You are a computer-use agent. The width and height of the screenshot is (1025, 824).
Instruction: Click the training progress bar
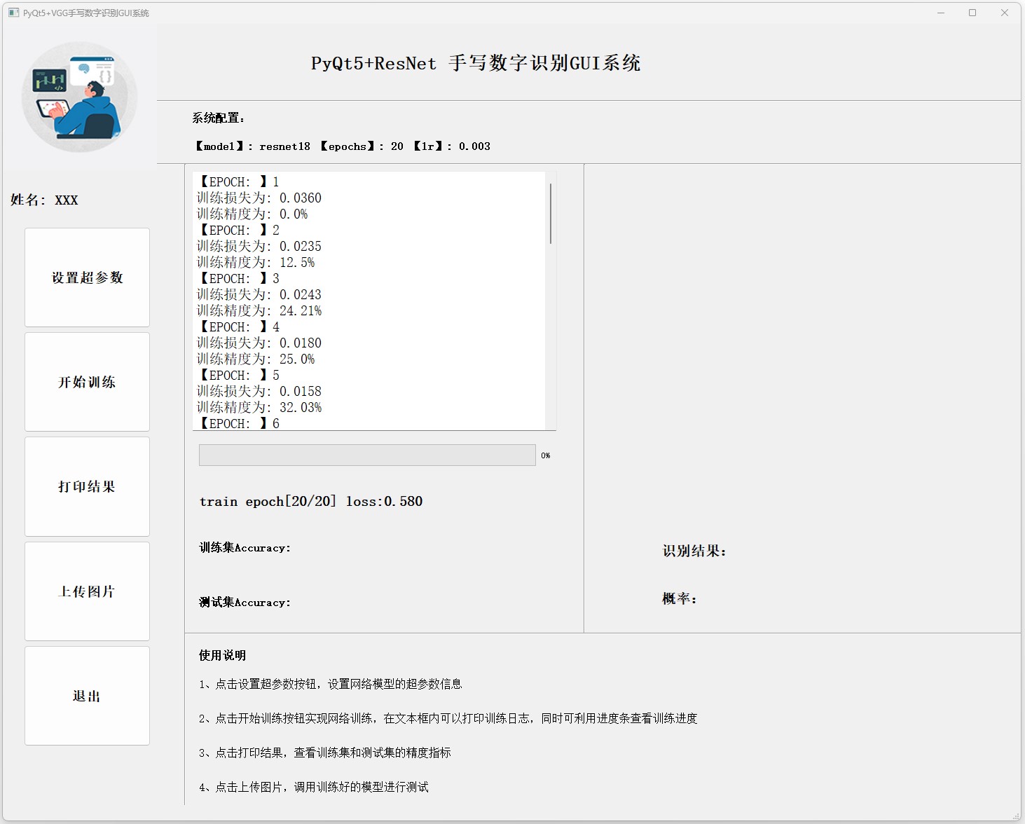pos(367,455)
